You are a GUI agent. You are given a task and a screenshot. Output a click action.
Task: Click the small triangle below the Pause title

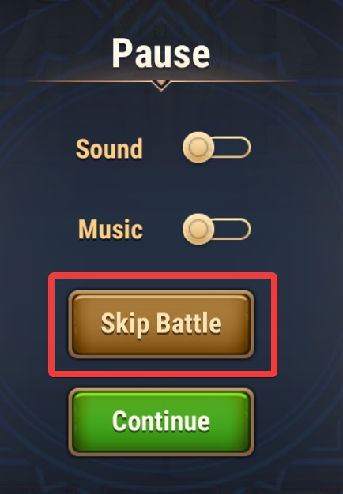tap(161, 86)
